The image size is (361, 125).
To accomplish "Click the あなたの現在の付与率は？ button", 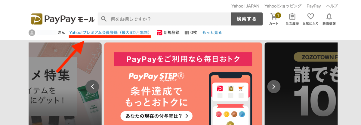I will pyautogui.click(x=156, y=116).
